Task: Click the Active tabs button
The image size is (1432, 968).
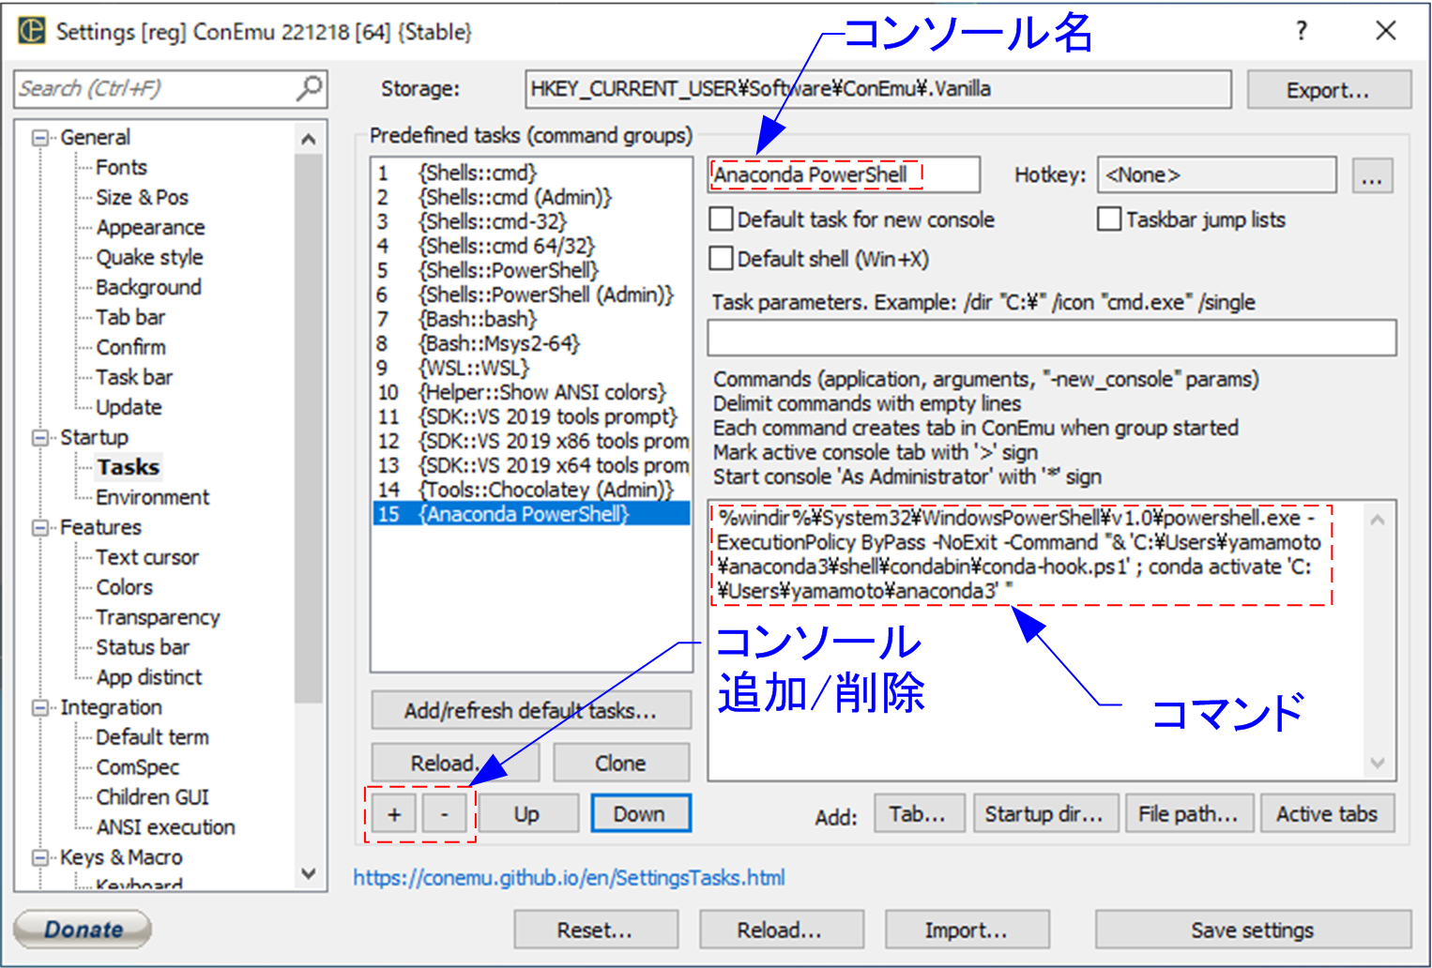Action: 1327,814
